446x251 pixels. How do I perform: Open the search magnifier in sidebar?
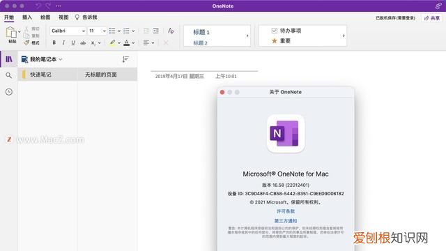[x=9, y=75]
